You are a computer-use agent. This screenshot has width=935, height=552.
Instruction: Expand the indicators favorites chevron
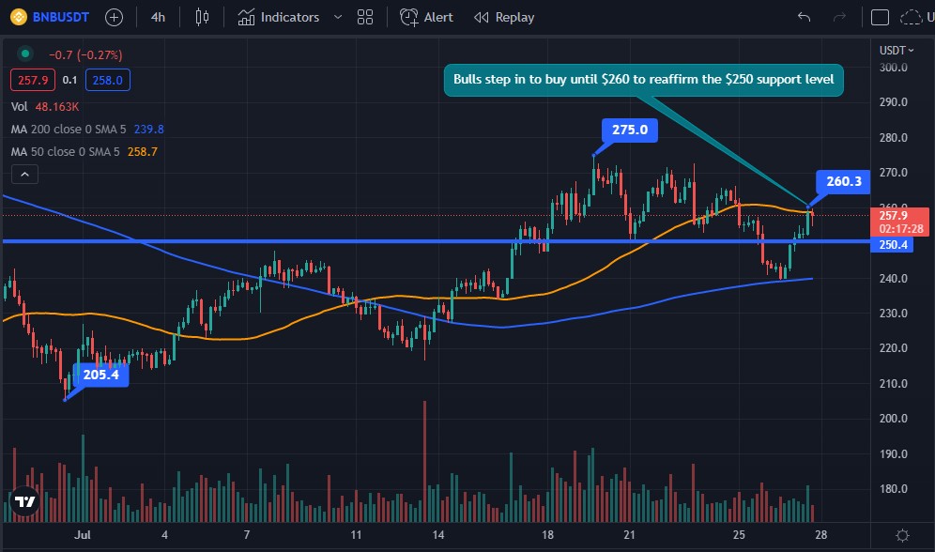click(338, 17)
